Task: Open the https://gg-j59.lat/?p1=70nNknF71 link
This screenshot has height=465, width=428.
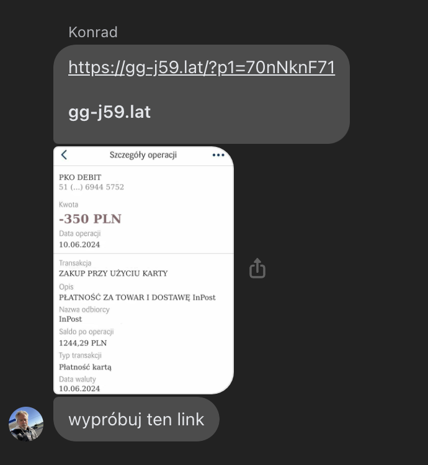Action: 202,68
